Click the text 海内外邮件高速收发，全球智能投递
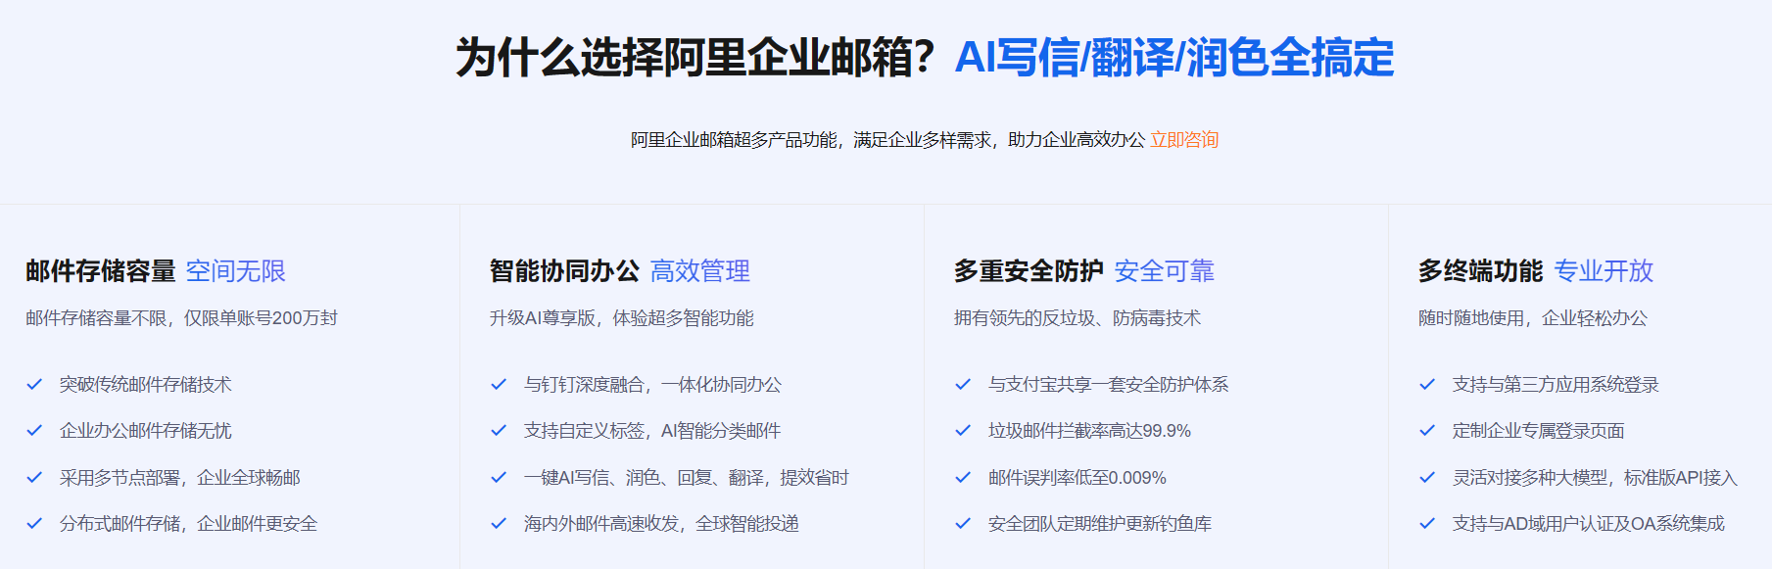This screenshot has height=569, width=1772. tap(662, 524)
